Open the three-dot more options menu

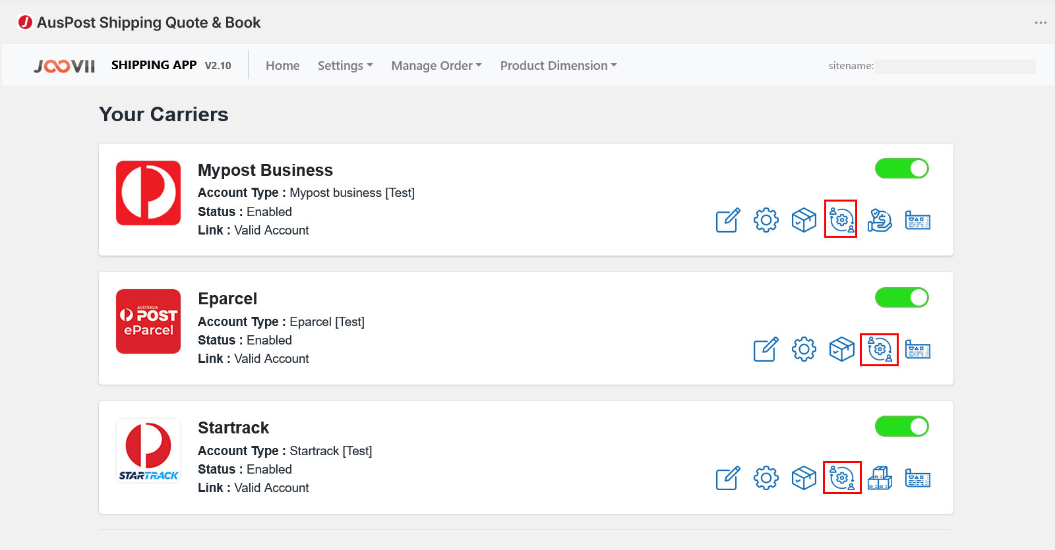pos(1040,23)
